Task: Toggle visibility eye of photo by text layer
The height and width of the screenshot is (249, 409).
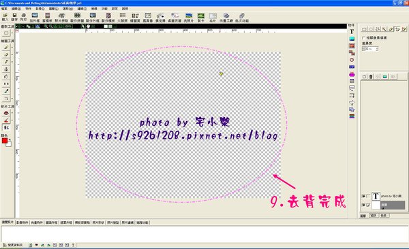Action: pos(363,196)
